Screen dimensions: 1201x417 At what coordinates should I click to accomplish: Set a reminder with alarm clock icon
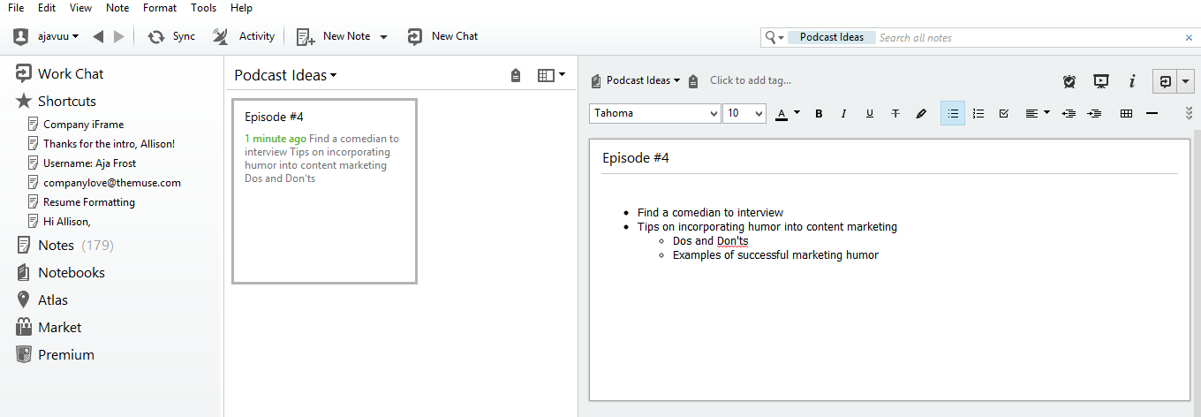(x=1069, y=81)
